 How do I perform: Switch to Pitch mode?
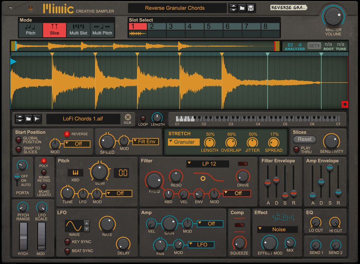[31, 30]
